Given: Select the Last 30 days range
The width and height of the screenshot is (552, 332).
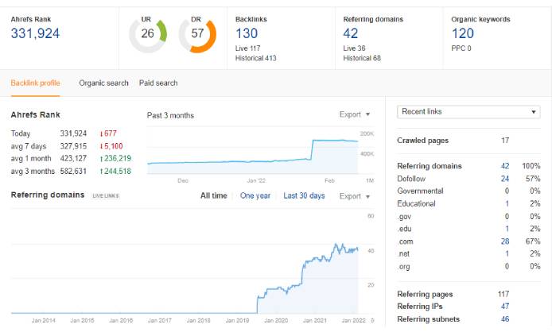Looking at the screenshot, I should coord(304,195).
